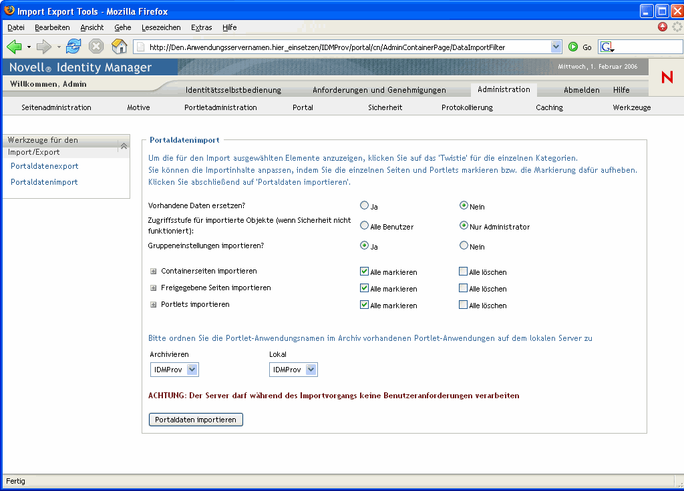Open the Lesezeichen menu
The height and width of the screenshot is (491, 684).
tap(161, 27)
